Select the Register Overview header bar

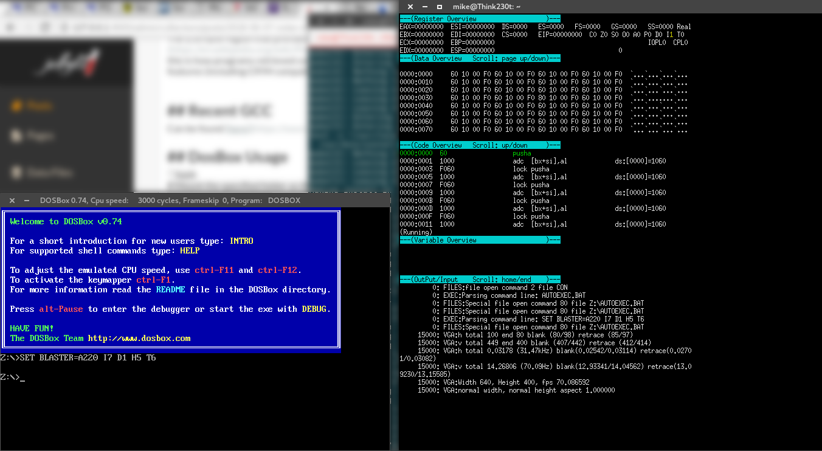480,19
